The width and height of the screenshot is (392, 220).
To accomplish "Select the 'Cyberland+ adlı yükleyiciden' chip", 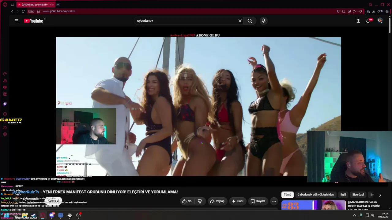I will point(316,195).
